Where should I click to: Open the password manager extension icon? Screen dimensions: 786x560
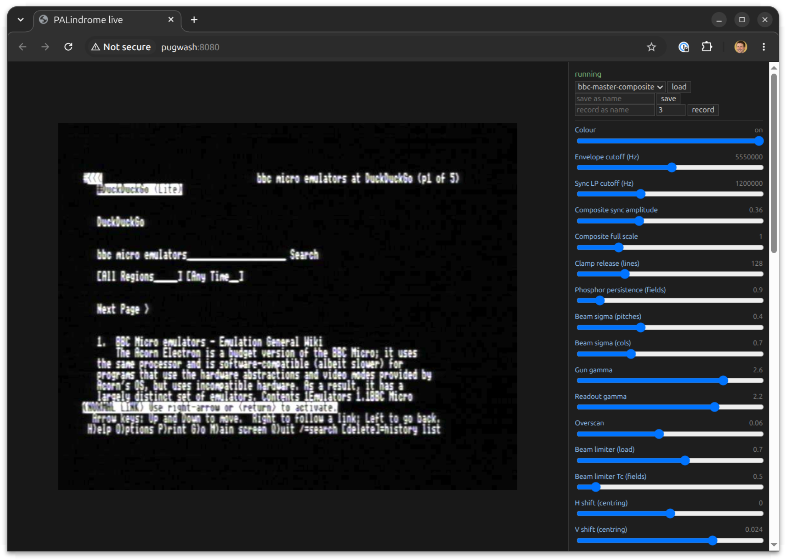(x=683, y=47)
